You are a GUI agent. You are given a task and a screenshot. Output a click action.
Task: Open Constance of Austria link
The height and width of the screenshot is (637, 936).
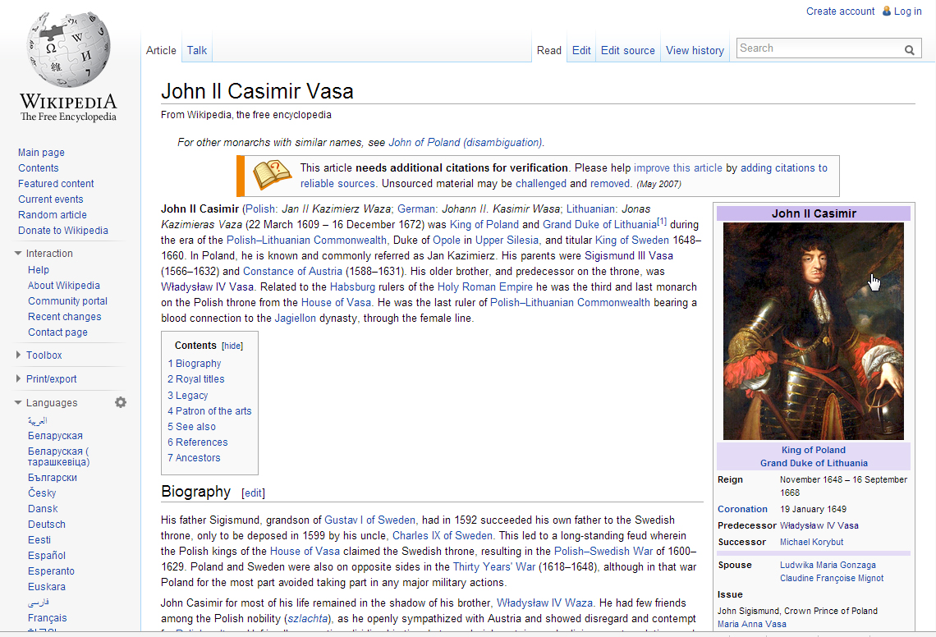[x=292, y=272]
